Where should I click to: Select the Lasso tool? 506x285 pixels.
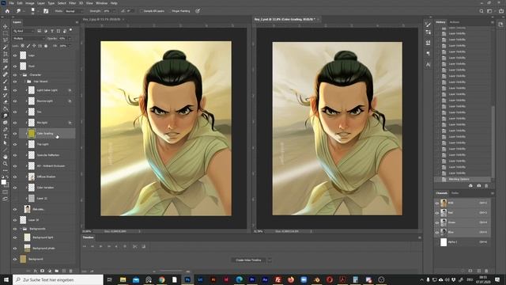pyautogui.click(x=6, y=40)
